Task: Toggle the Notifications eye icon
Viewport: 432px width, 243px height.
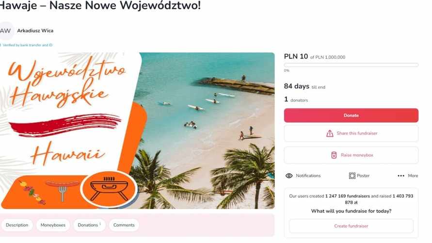Action: pyautogui.click(x=289, y=176)
